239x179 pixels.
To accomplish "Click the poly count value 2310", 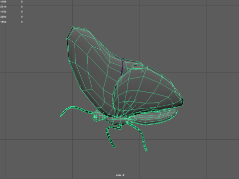I will pos(3,7).
